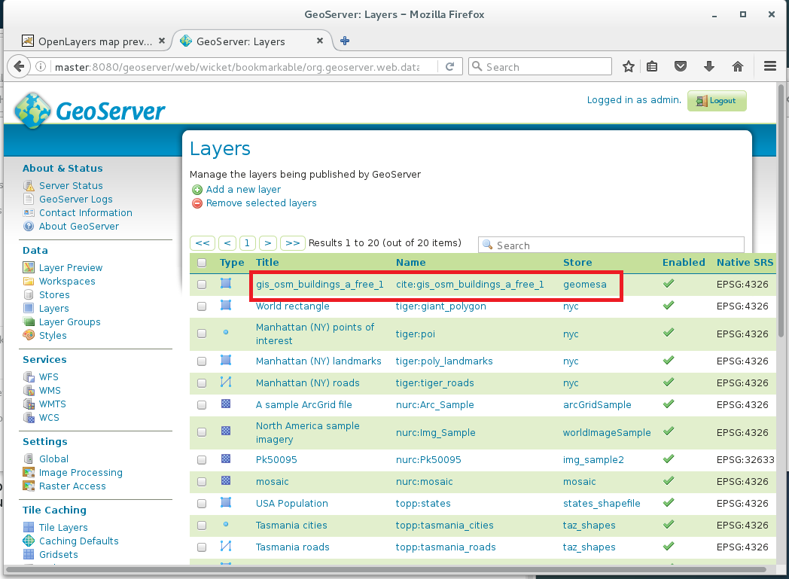Click the Add a new layer plus icon
This screenshot has width=789, height=579.
[197, 190]
